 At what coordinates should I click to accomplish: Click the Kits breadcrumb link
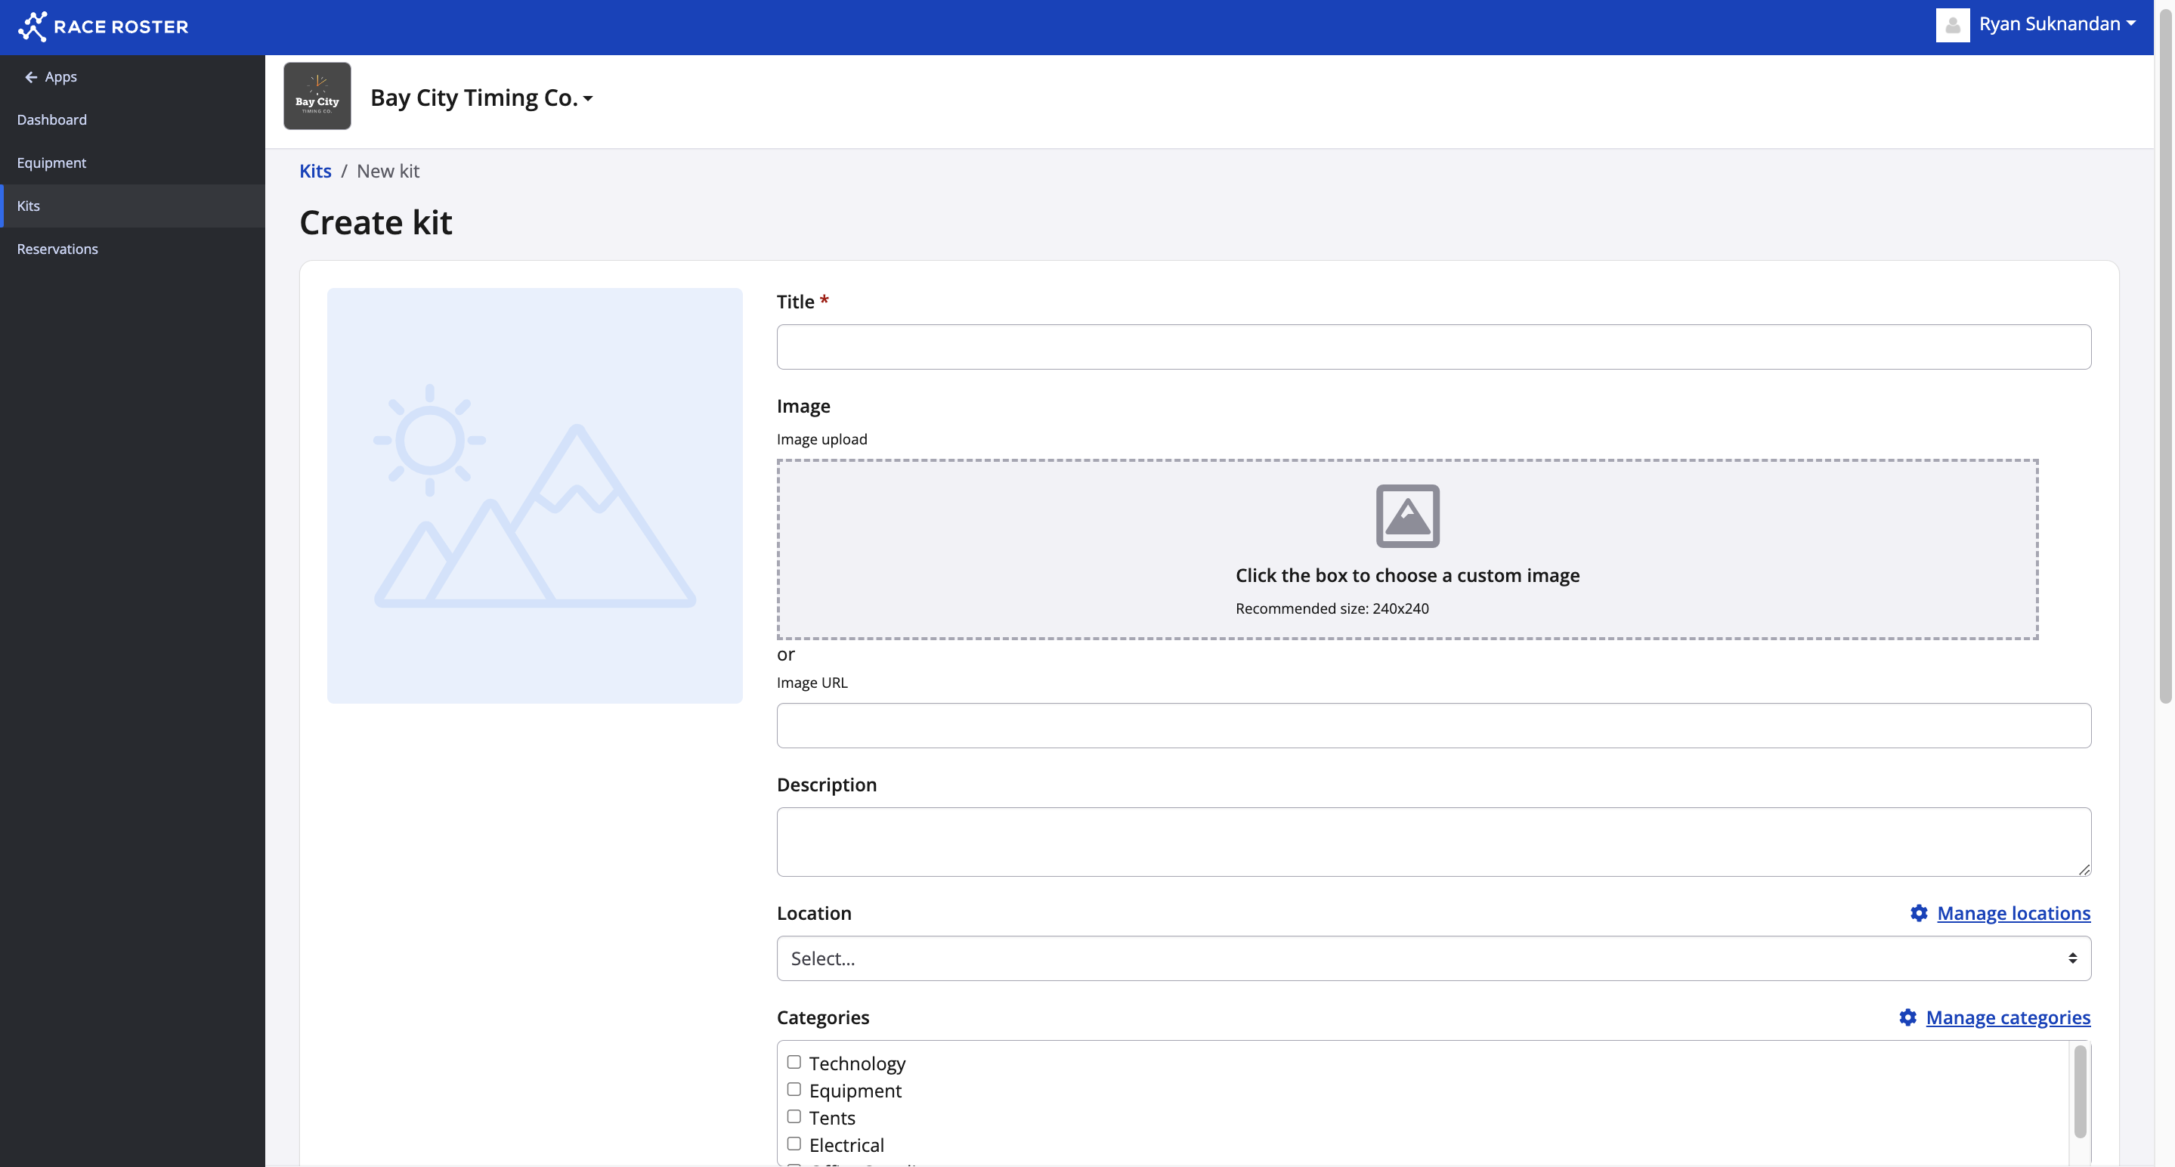(315, 172)
